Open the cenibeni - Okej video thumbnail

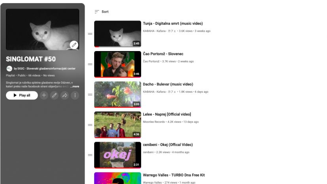tap(117, 155)
